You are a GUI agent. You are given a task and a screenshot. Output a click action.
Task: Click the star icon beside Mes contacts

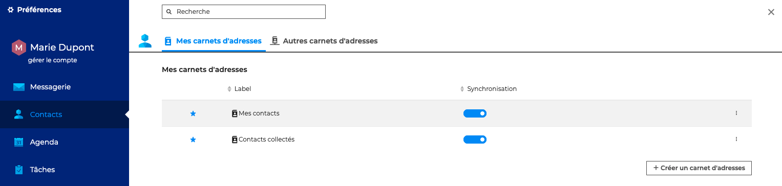(x=193, y=113)
